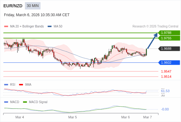Click the MACD legend blue swatch

click(x=6, y=102)
